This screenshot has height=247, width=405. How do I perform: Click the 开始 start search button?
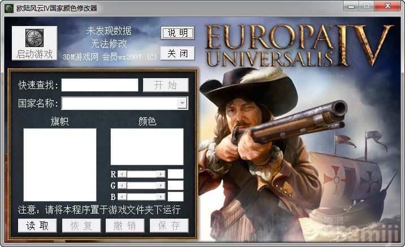[x=165, y=85]
